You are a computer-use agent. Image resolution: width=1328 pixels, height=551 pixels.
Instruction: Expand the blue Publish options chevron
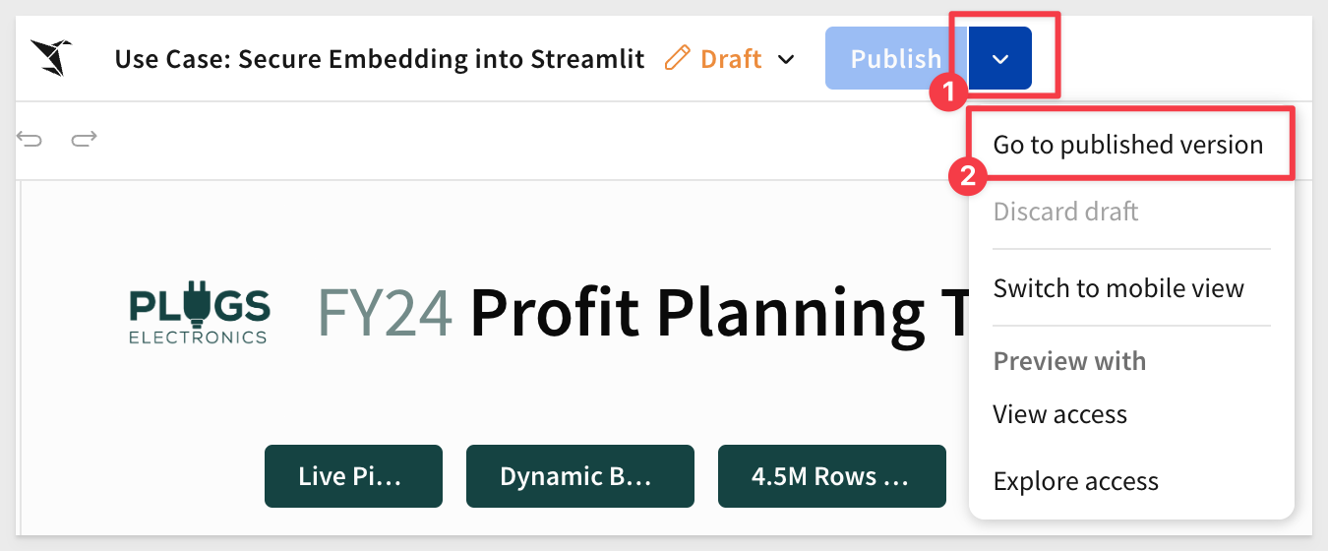pyautogui.click(x=999, y=59)
